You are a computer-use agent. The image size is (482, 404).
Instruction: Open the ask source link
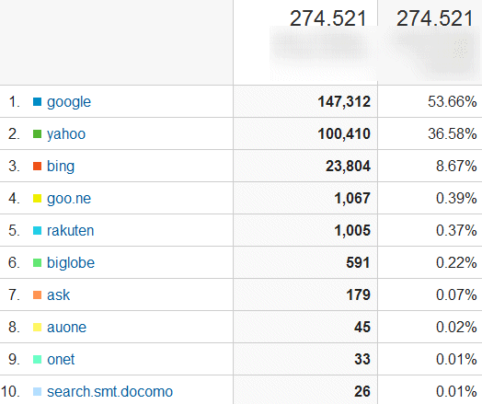(x=58, y=295)
